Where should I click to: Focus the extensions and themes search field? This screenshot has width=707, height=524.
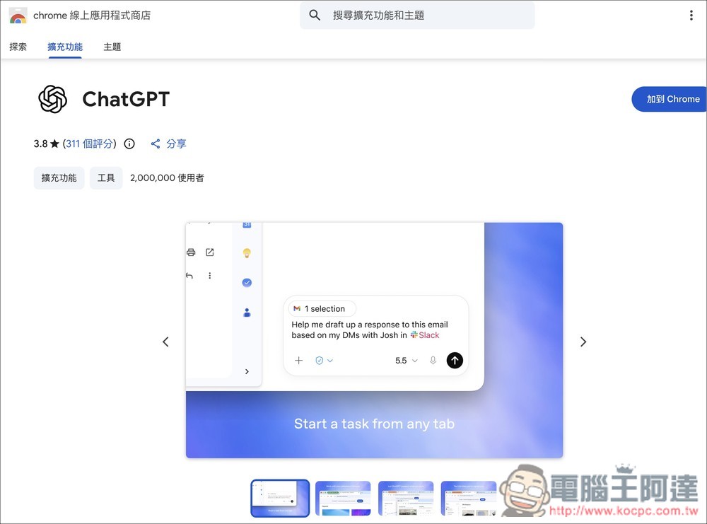coord(417,16)
